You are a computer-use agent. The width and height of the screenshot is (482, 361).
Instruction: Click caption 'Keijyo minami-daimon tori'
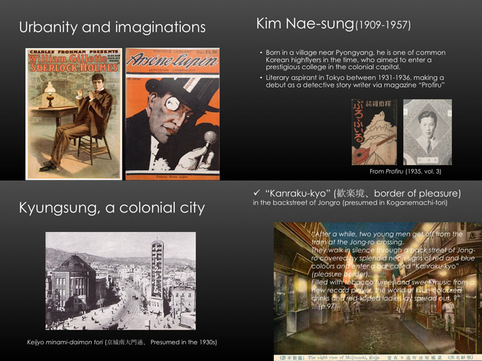tap(65, 342)
